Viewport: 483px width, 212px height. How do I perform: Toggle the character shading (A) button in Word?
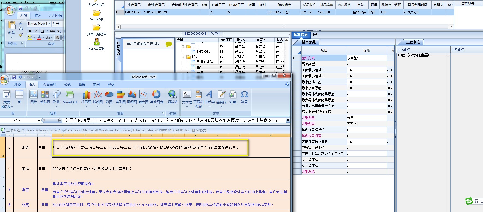[57, 38]
